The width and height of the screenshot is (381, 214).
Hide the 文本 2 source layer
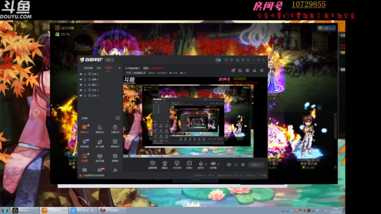click(x=80, y=96)
